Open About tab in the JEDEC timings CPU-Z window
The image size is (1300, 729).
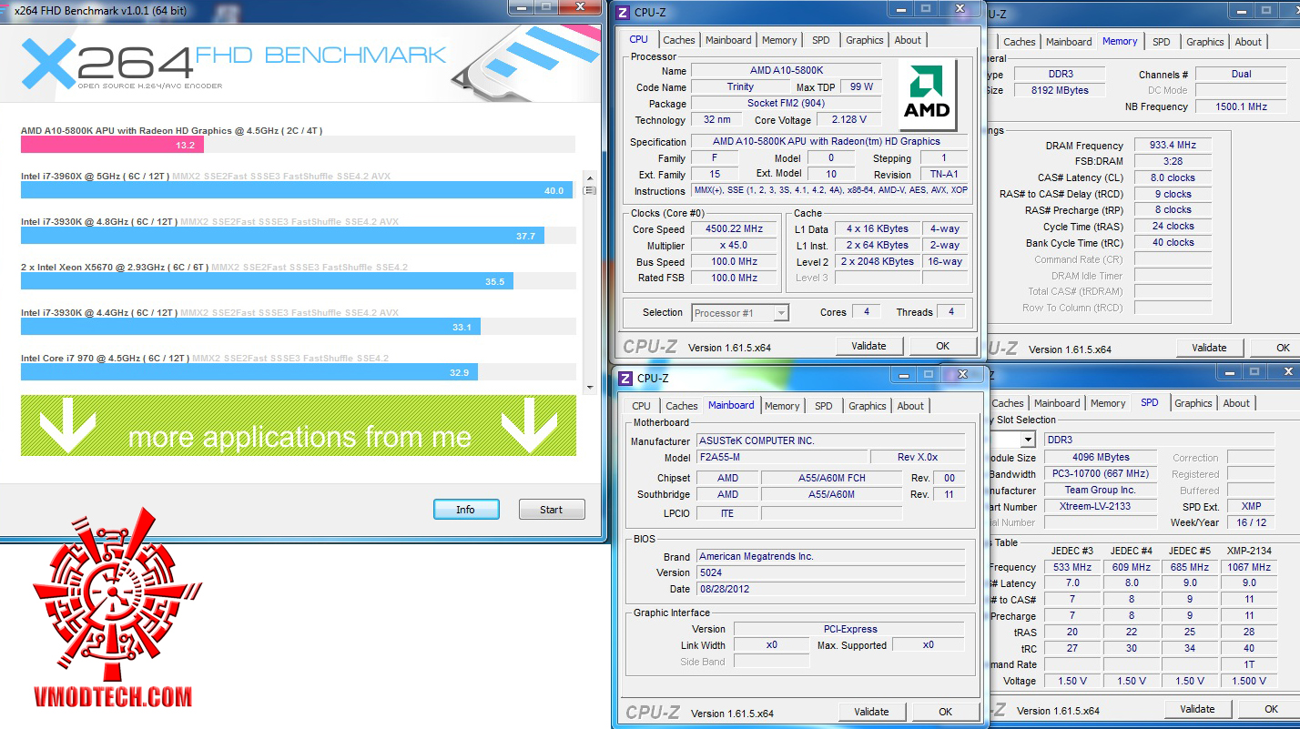point(1236,403)
